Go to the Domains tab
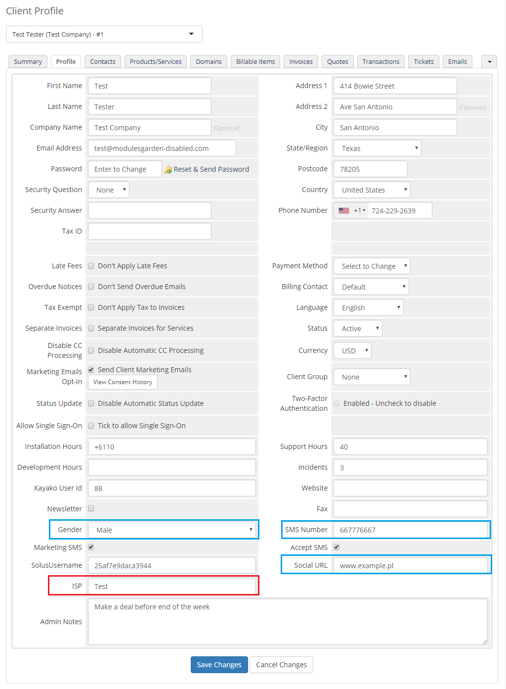 (209, 61)
